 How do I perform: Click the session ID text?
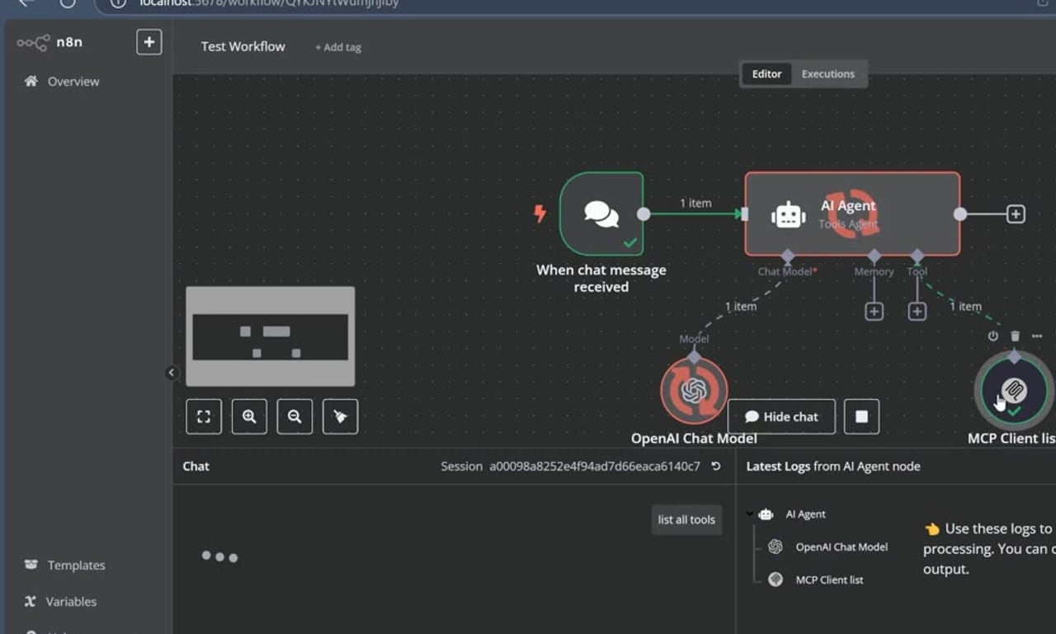[x=595, y=467]
